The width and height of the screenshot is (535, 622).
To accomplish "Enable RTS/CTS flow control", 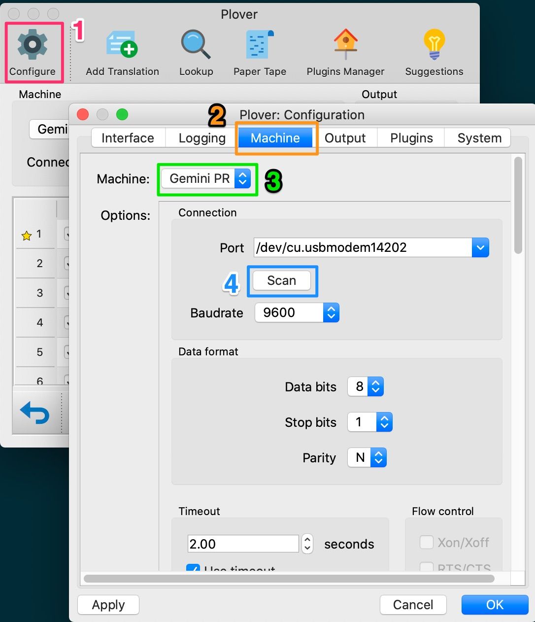I will coord(426,567).
